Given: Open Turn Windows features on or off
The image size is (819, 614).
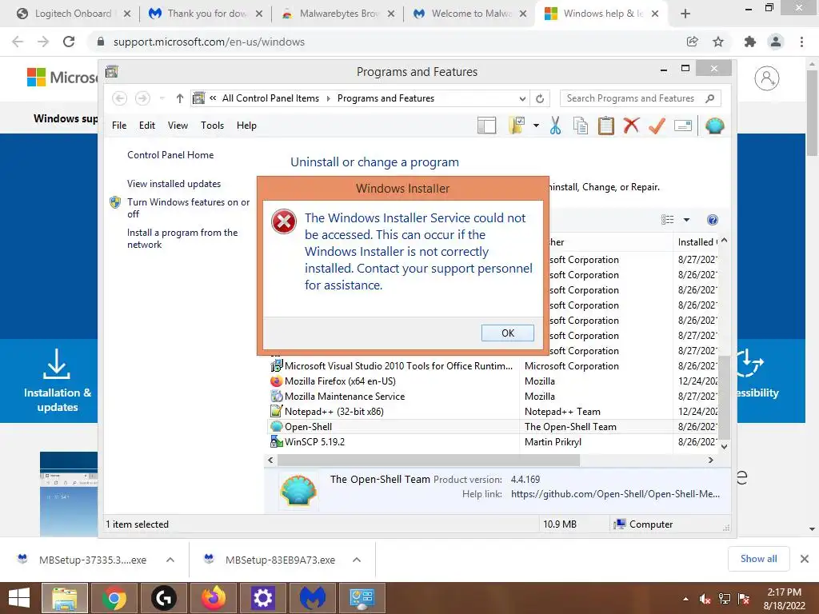Looking at the screenshot, I should (x=188, y=208).
